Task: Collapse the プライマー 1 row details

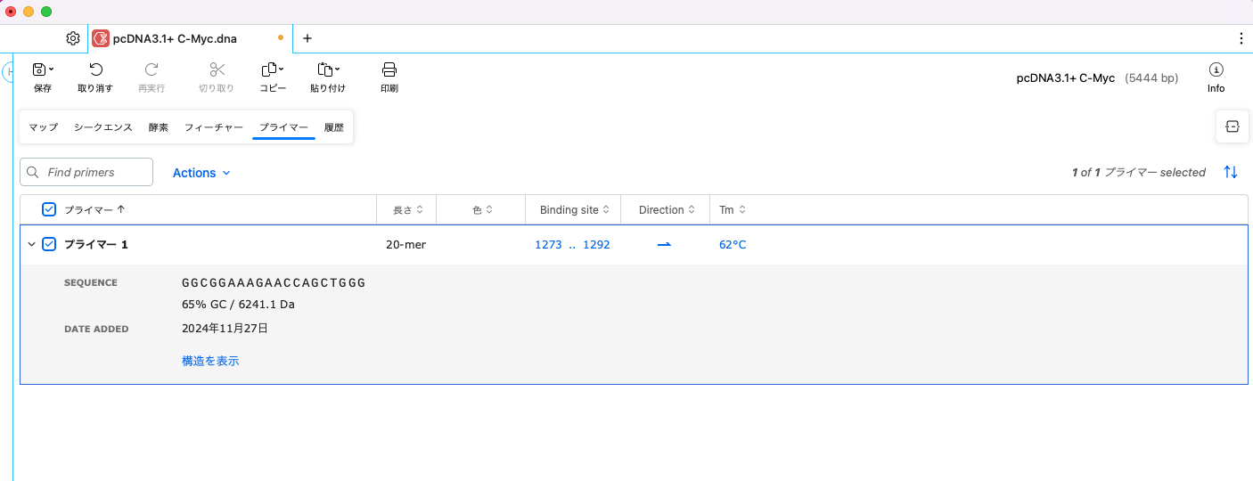Action: [32, 244]
